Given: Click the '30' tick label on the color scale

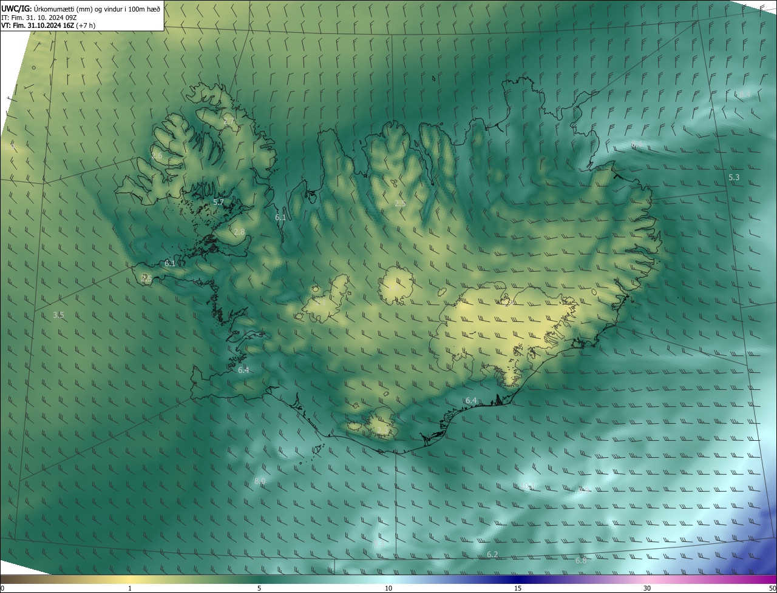Looking at the screenshot, I should (x=647, y=588).
